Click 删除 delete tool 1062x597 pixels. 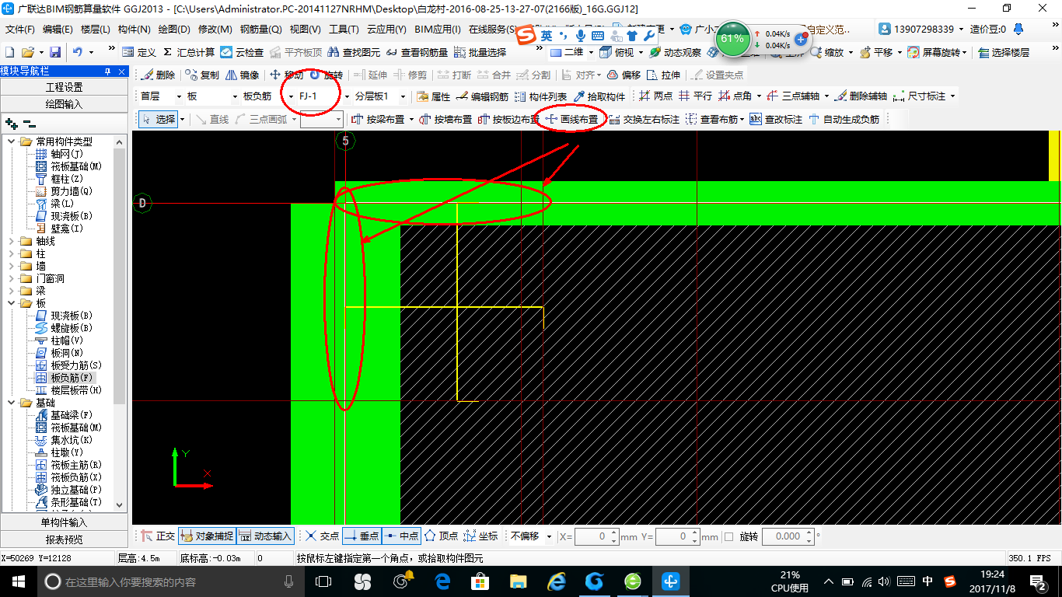(158, 75)
